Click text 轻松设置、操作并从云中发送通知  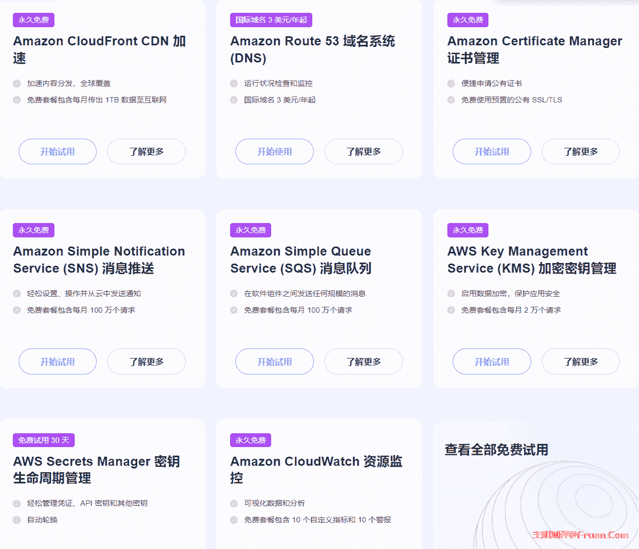tap(84, 293)
